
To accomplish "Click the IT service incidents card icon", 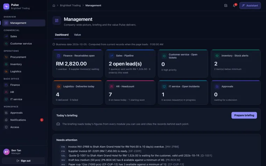I will pos(164,87).
